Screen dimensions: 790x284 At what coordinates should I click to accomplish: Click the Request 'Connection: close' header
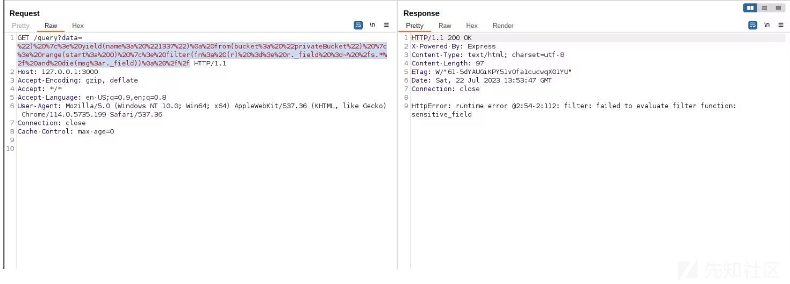coord(51,123)
